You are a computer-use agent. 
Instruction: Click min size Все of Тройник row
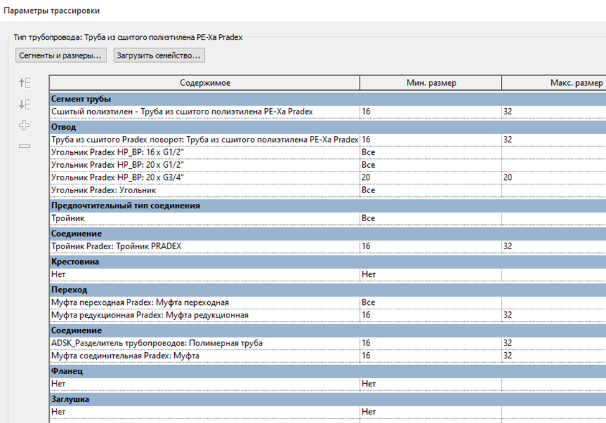(431, 219)
